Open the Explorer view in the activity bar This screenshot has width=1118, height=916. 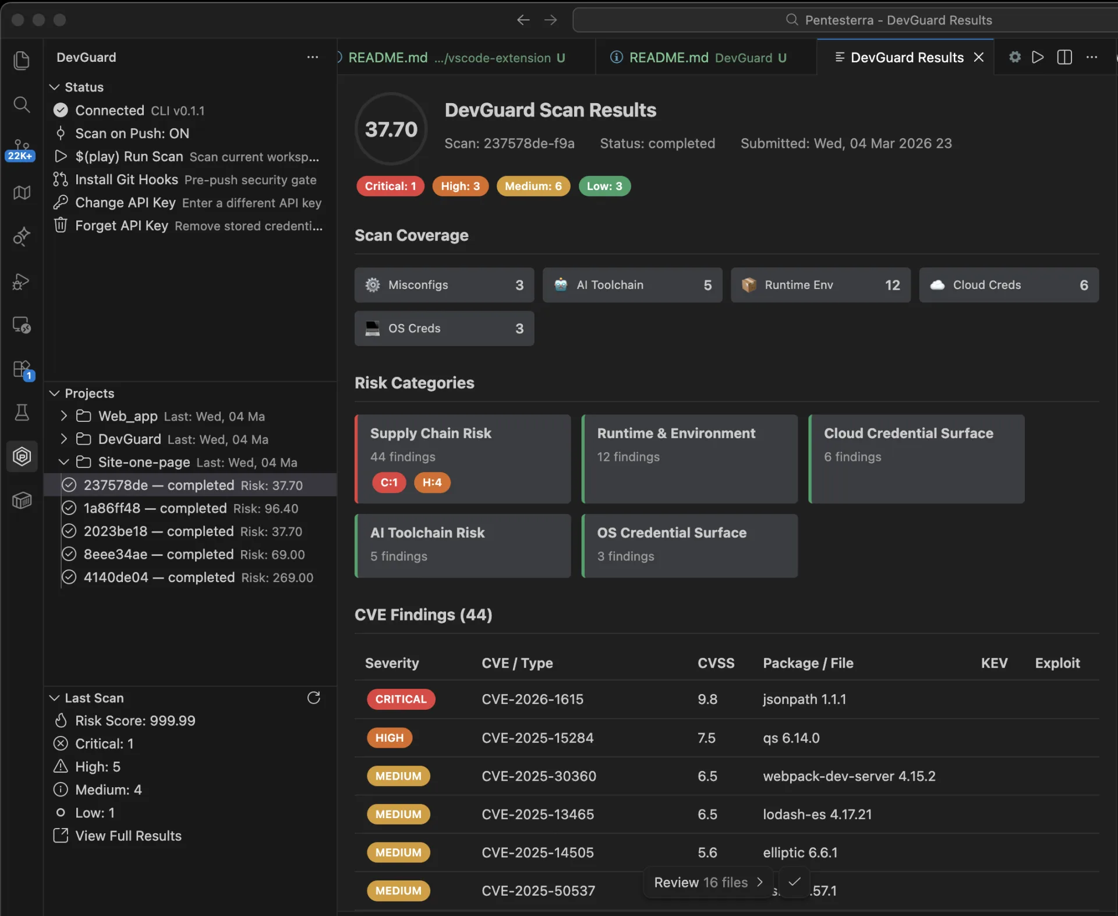pos(22,60)
